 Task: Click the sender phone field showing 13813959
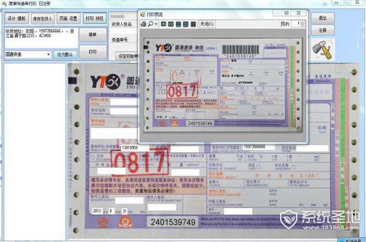pos(135,148)
